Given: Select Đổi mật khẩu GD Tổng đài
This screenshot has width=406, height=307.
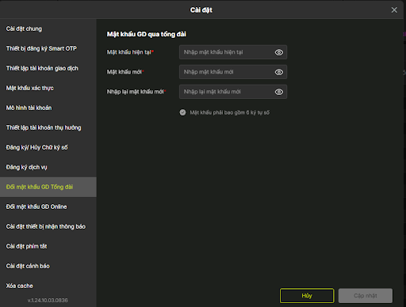Looking at the screenshot, I should (48, 187).
